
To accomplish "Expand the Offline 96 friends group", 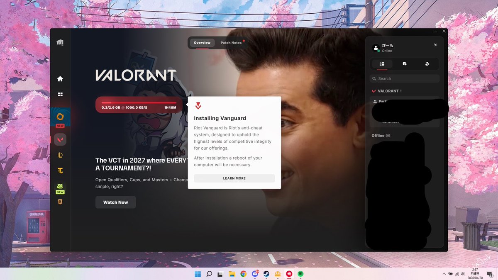I will [x=381, y=136].
